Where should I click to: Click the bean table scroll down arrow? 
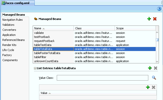pyautogui.click(x=157, y=62)
